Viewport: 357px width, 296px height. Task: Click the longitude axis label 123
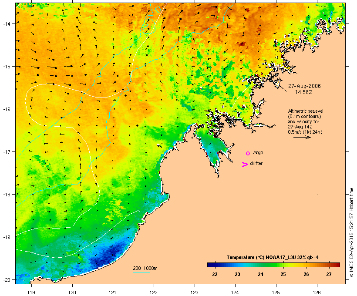195,293
